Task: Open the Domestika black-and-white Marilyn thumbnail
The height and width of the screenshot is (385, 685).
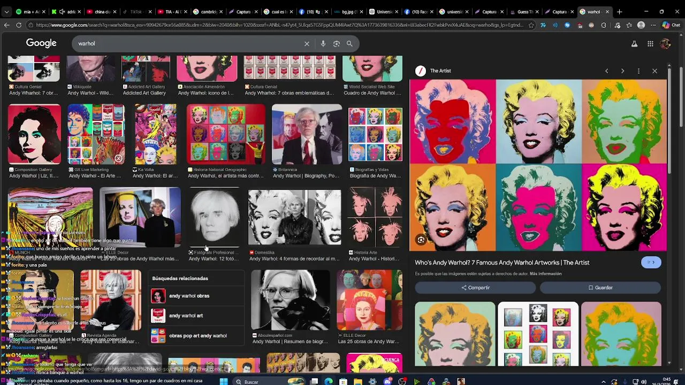Action: pos(294,217)
